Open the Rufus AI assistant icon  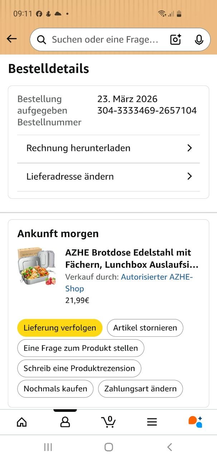click(x=196, y=422)
